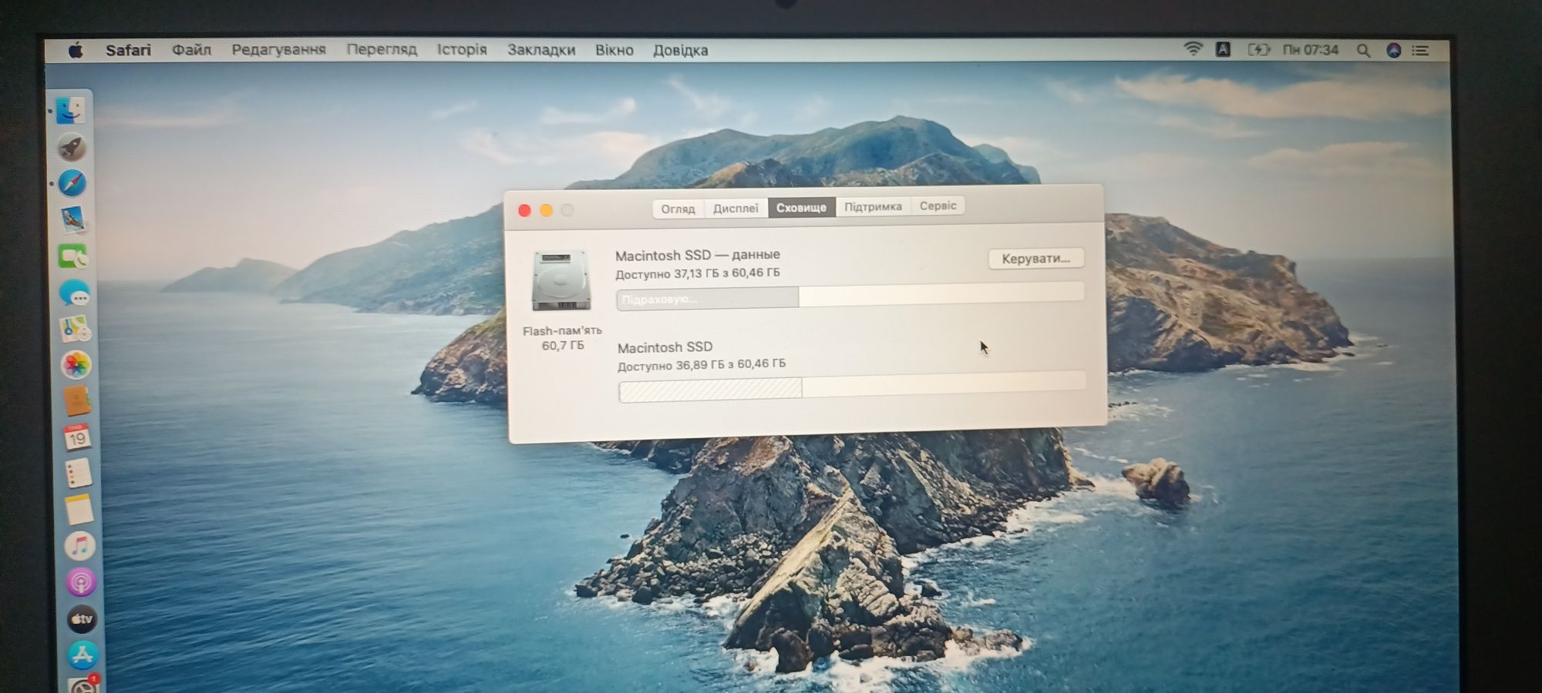Click the Macintosh SSD — данные storage bar
This screenshot has height=693, width=1542.
[850, 296]
